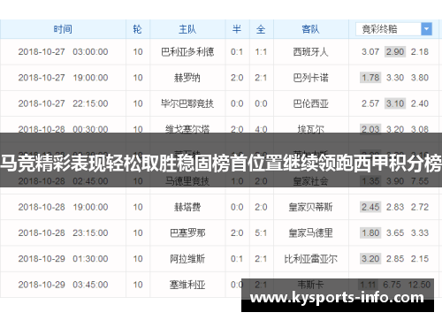This screenshot has height=320, width=442.
Task: Click odds value 3.65
Action: (x=395, y=233)
